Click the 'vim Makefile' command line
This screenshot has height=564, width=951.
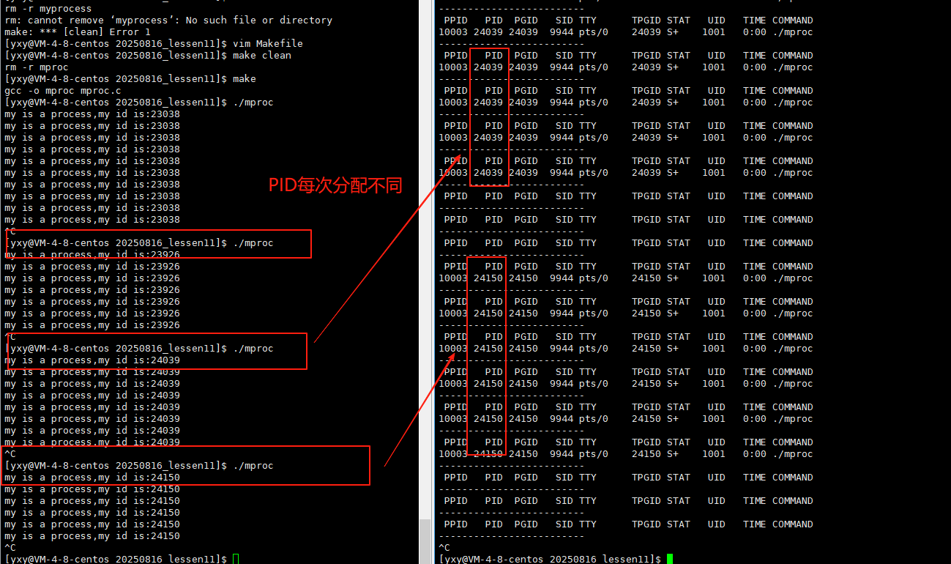point(153,44)
